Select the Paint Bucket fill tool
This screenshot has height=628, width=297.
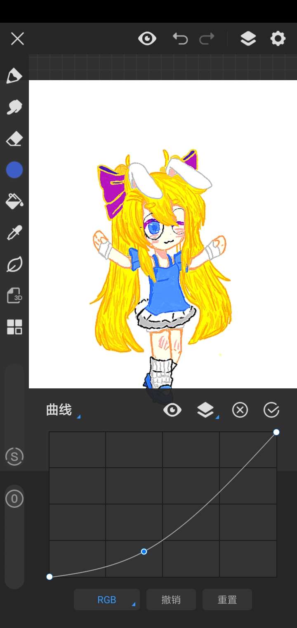click(x=14, y=201)
